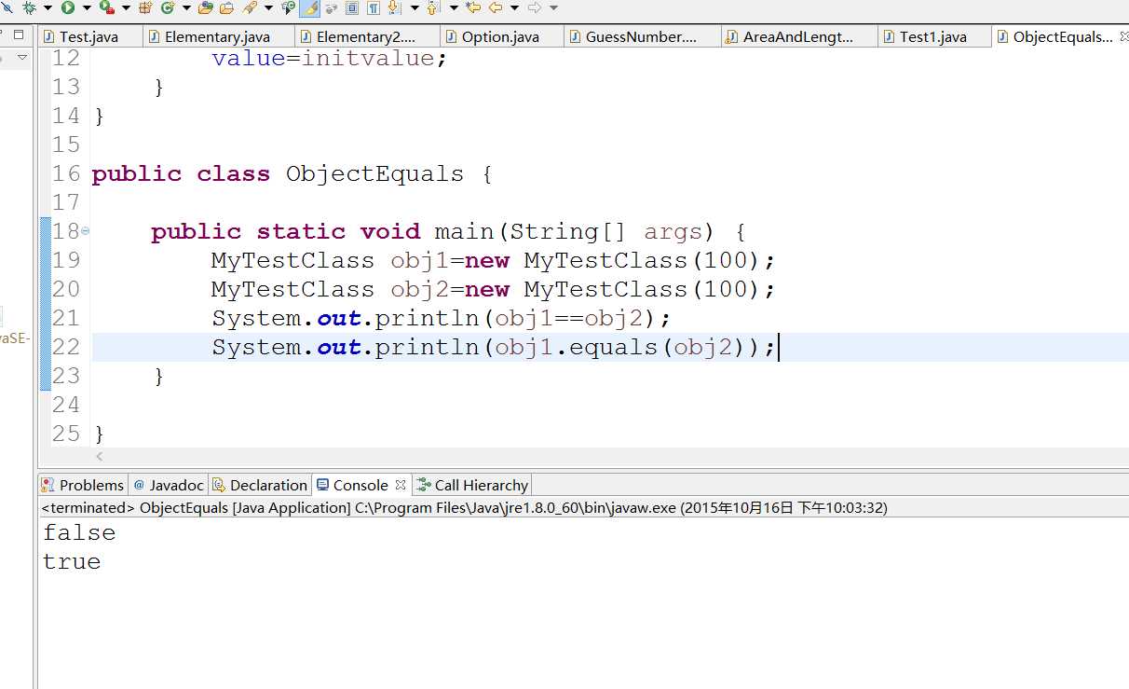
Task: Open the Problems view tab
Action: [83, 485]
